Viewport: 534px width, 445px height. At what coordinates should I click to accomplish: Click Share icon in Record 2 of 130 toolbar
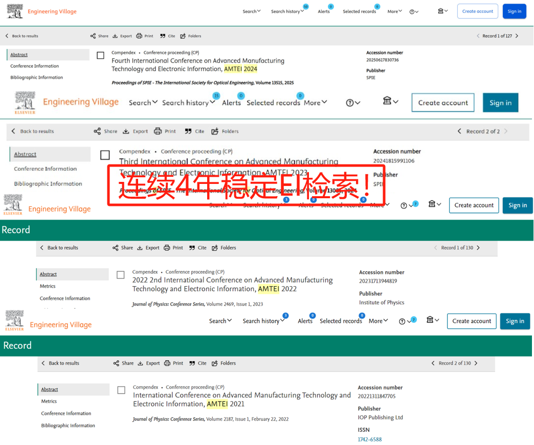[x=116, y=363]
